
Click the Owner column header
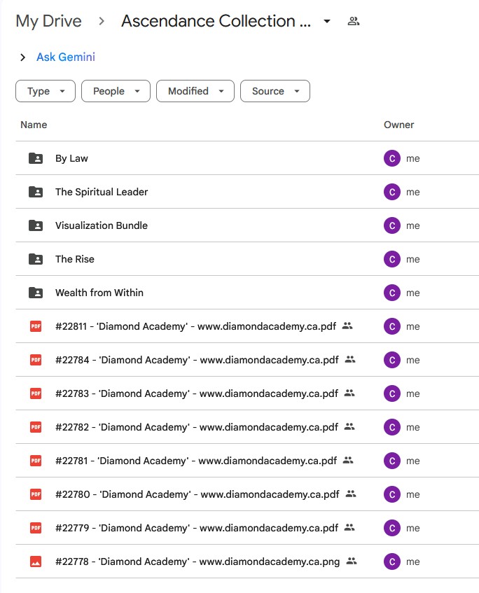pyautogui.click(x=398, y=125)
